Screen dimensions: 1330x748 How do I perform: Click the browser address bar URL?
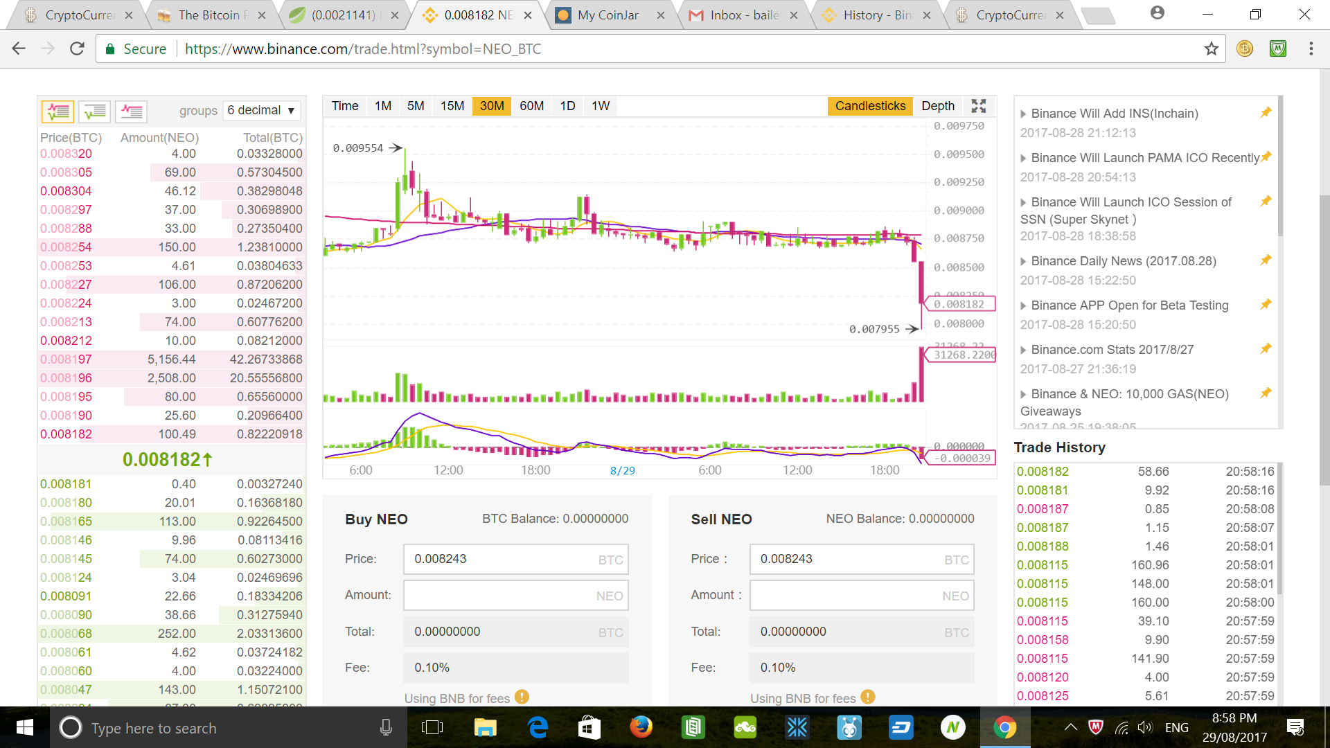pyautogui.click(x=363, y=48)
